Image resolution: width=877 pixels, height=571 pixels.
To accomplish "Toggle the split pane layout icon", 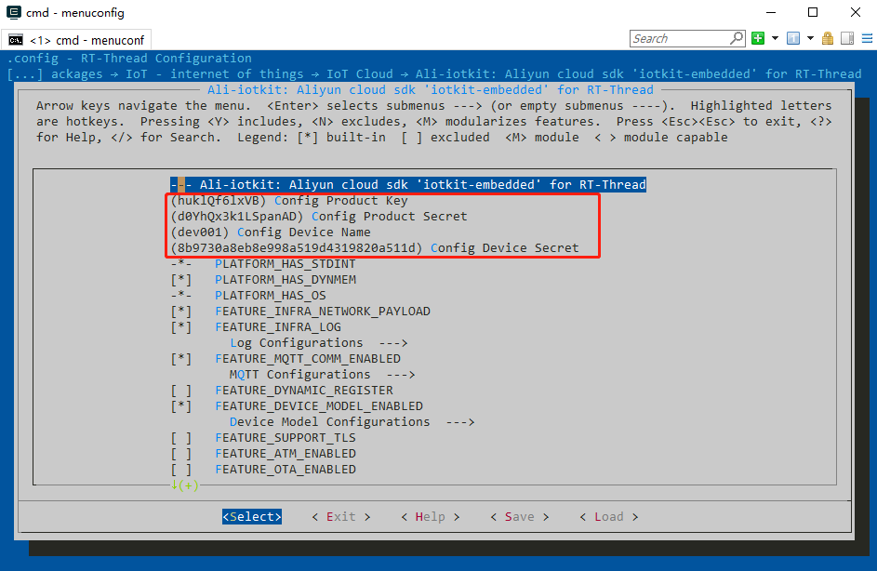I will click(x=846, y=38).
